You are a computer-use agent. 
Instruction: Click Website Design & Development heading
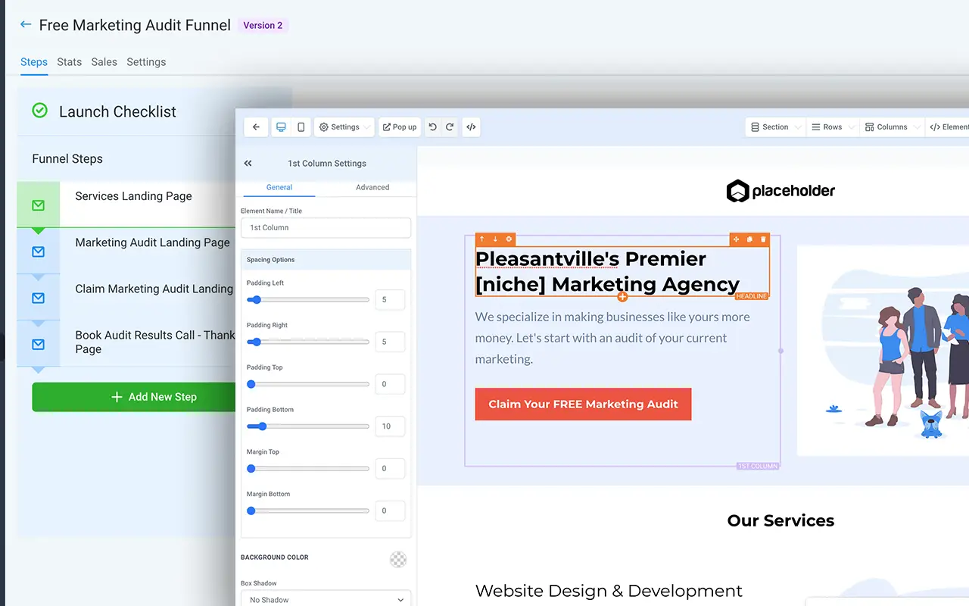(x=609, y=591)
